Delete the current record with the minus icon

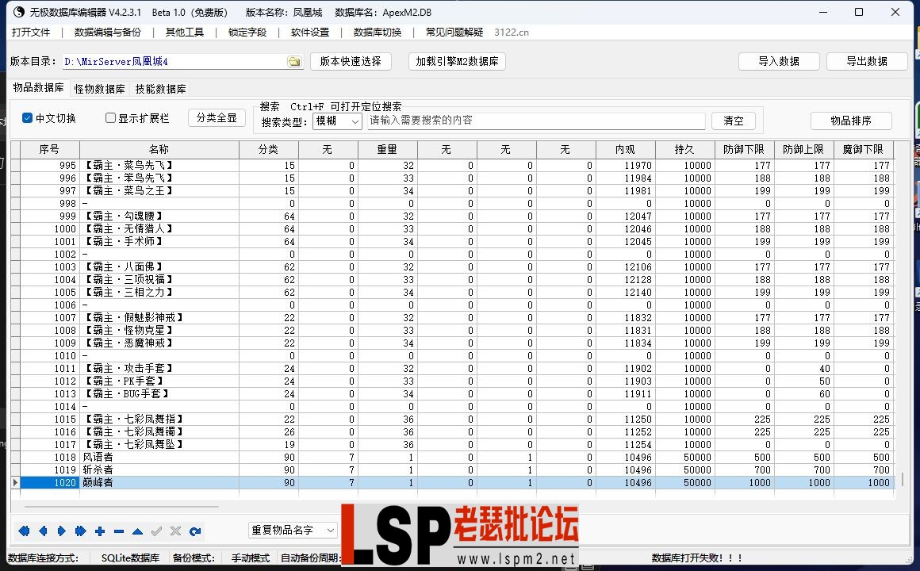[119, 531]
